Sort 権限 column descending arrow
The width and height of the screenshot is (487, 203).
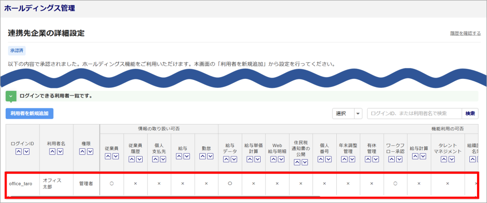[x=90, y=152]
